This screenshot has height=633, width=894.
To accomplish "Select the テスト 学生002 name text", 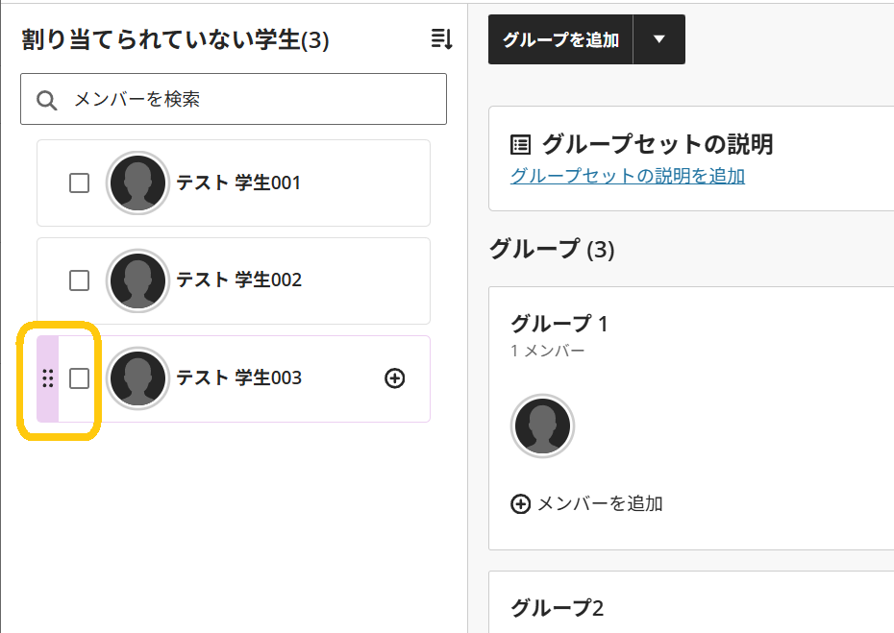I will coord(239,280).
